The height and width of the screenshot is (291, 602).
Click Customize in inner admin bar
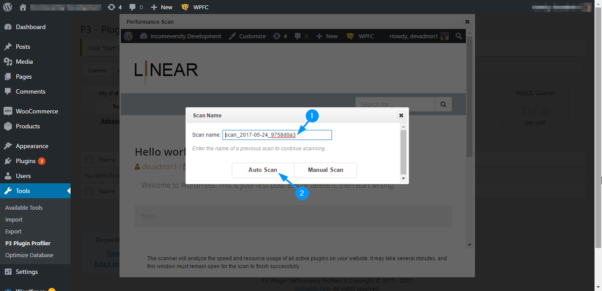click(x=247, y=36)
